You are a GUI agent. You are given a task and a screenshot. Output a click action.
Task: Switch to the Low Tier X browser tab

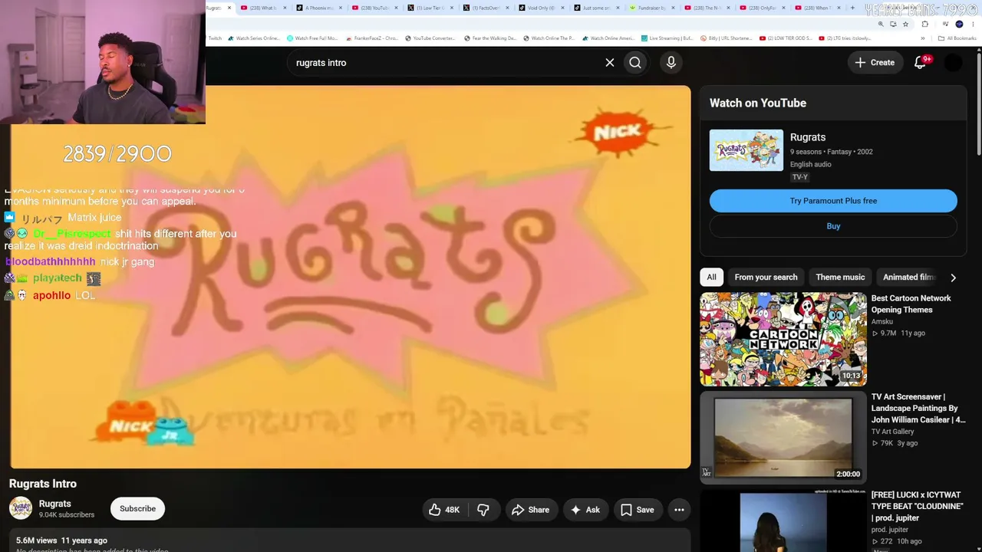tap(430, 8)
